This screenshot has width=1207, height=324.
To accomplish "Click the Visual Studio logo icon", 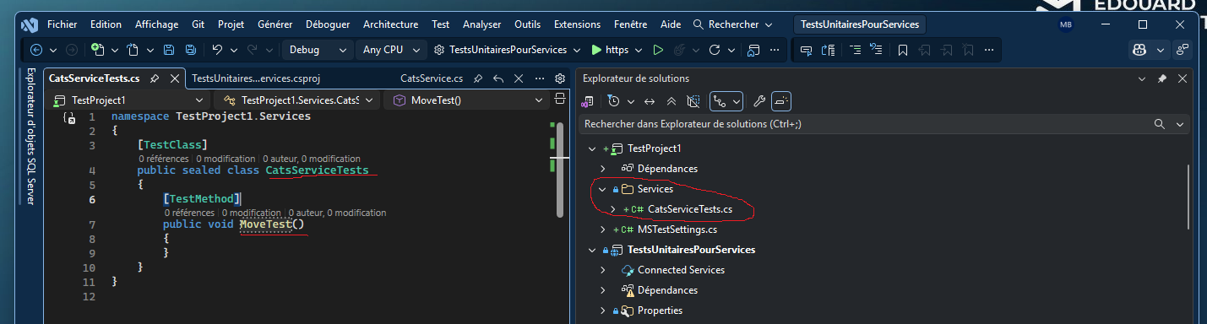I will point(29,24).
